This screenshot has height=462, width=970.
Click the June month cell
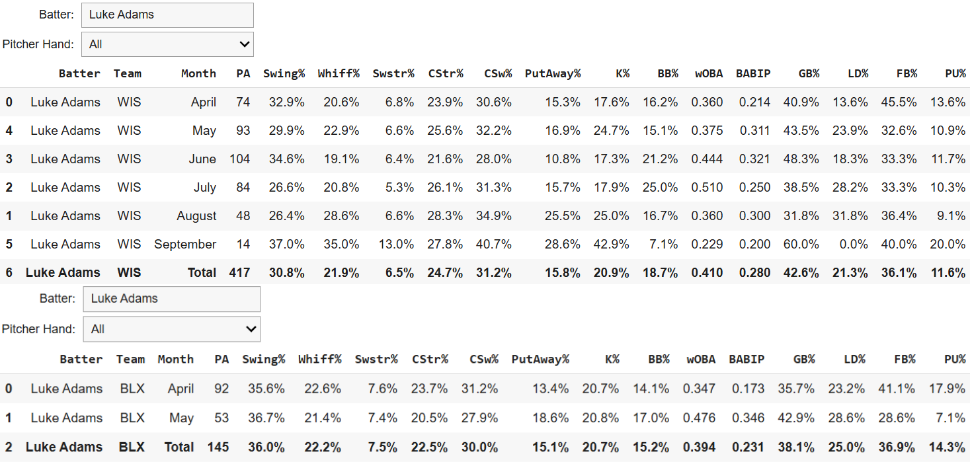(202, 159)
